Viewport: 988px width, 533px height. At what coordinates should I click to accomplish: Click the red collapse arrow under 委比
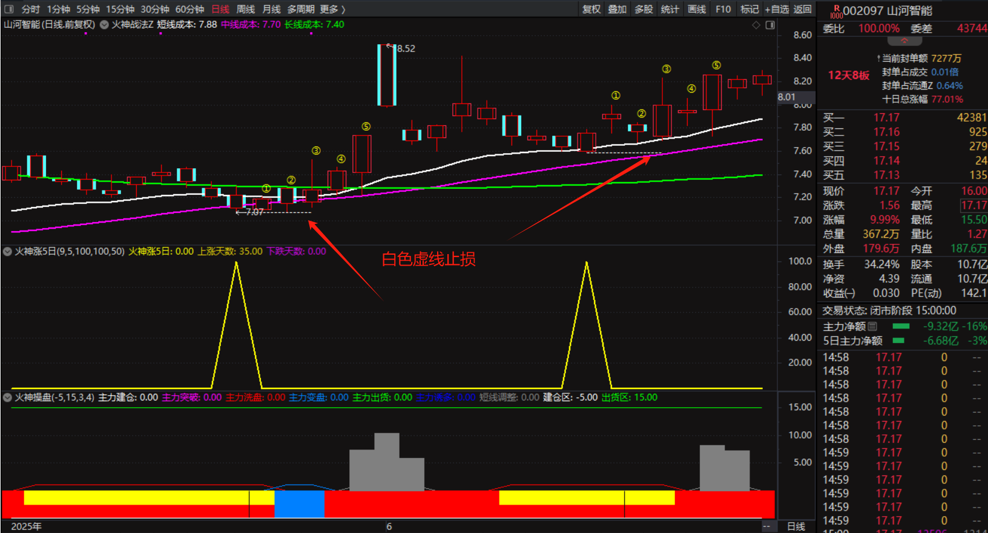pyautogui.click(x=904, y=41)
